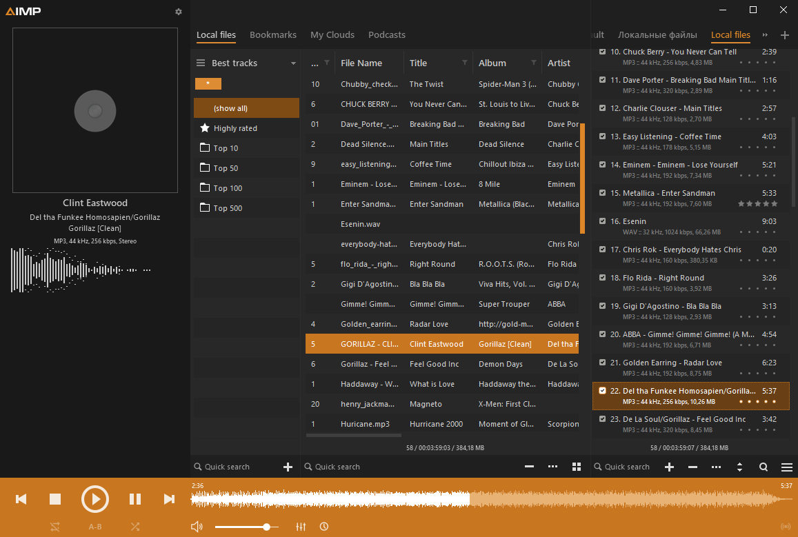Open playlist main menu hamburger icon
Image resolution: width=798 pixels, height=537 pixels.
click(x=787, y=467)
